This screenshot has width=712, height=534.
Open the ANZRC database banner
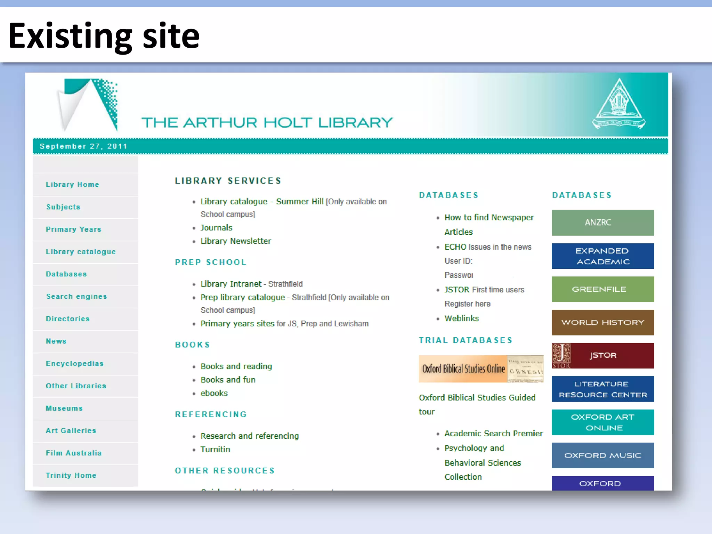[x=602, y=222]
